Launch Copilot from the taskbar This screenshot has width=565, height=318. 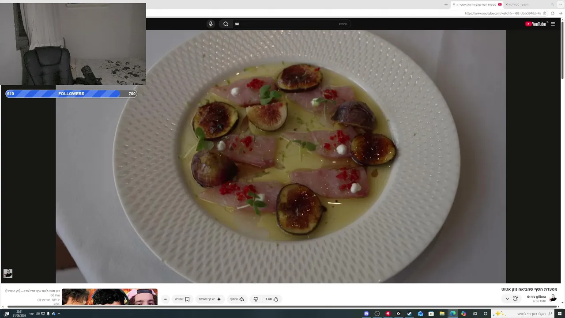coord(463,314)
